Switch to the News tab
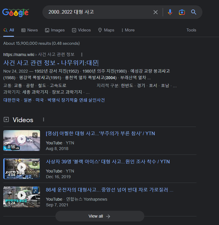Screen dimensions: 219x225 [30, 30]
